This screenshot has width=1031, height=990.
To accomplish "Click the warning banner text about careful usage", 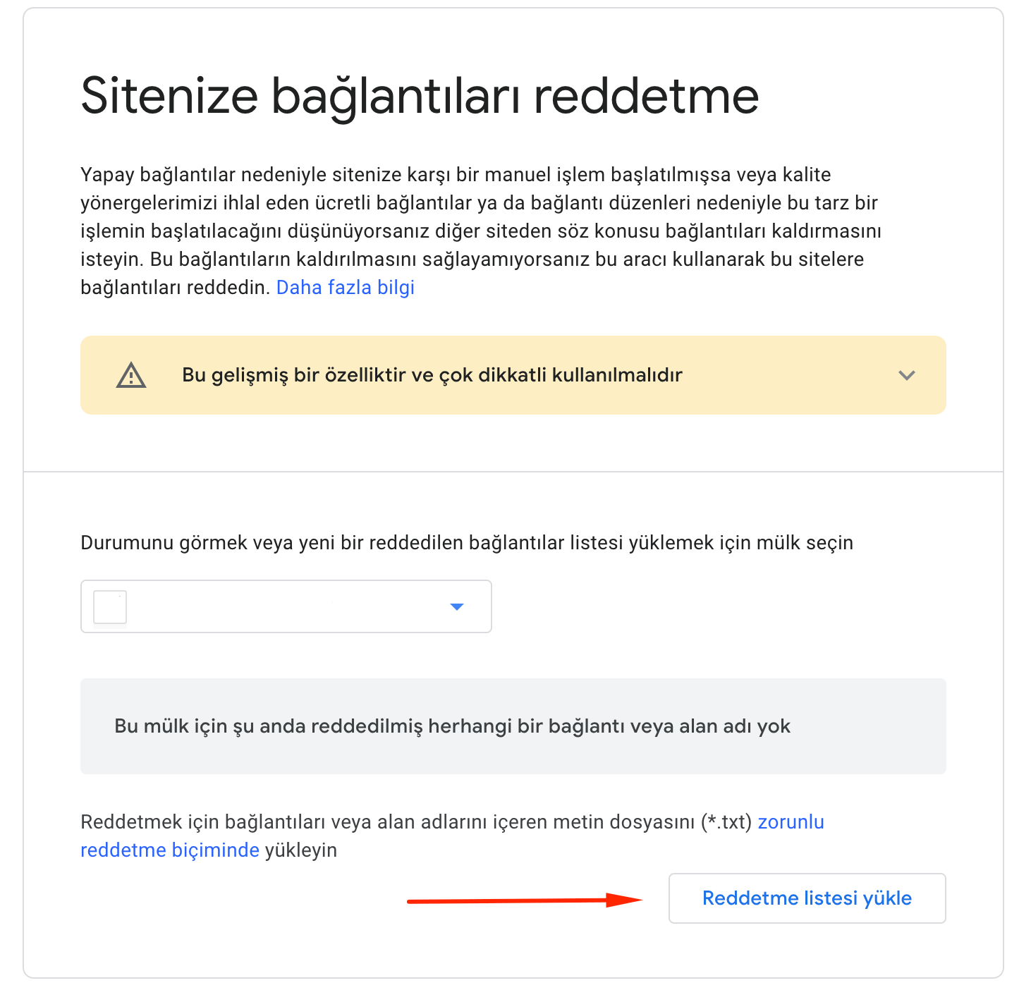I will pos(432,375).
